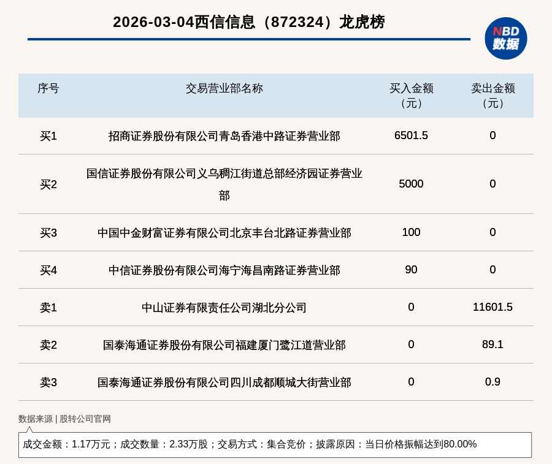Click 国泰海通证券四川成都顺城大街营业部
This screenshot has height=464, width=552.
tap(224, 382)
